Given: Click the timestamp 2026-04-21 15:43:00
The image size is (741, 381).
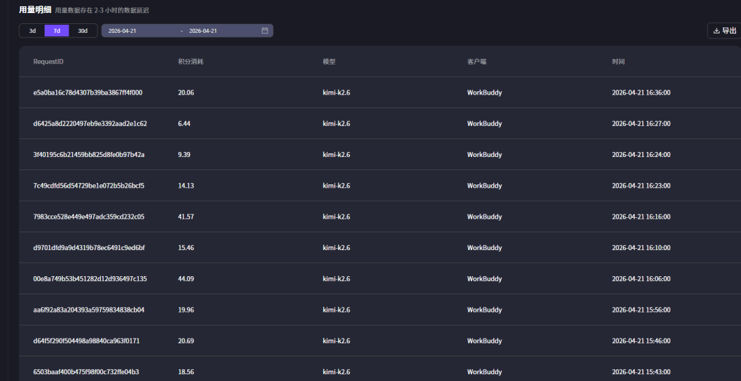Looking at the screenshot, I should (641, 372).
